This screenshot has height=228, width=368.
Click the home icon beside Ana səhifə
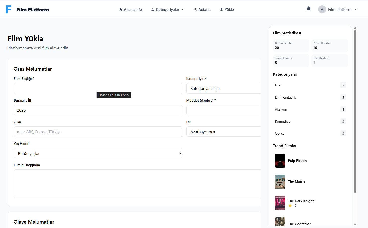click(121, 10)
